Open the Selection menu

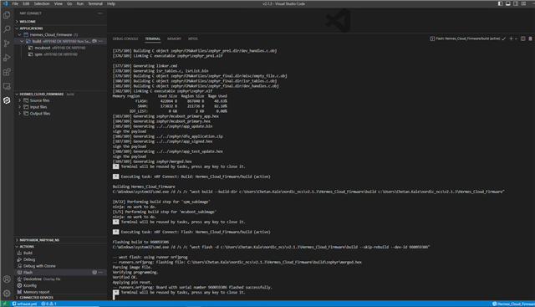point(42,3)
